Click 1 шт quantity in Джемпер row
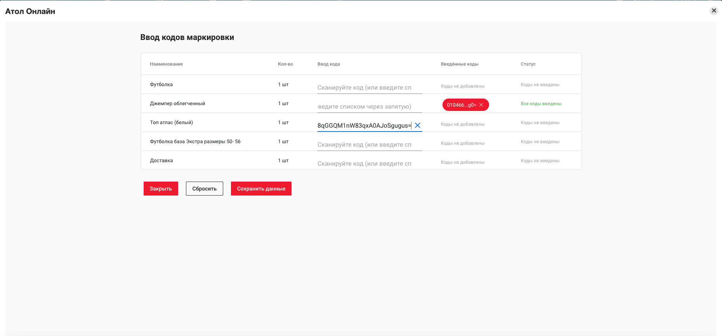The width and height of the screenshot is (722, 336). point(283,103)
